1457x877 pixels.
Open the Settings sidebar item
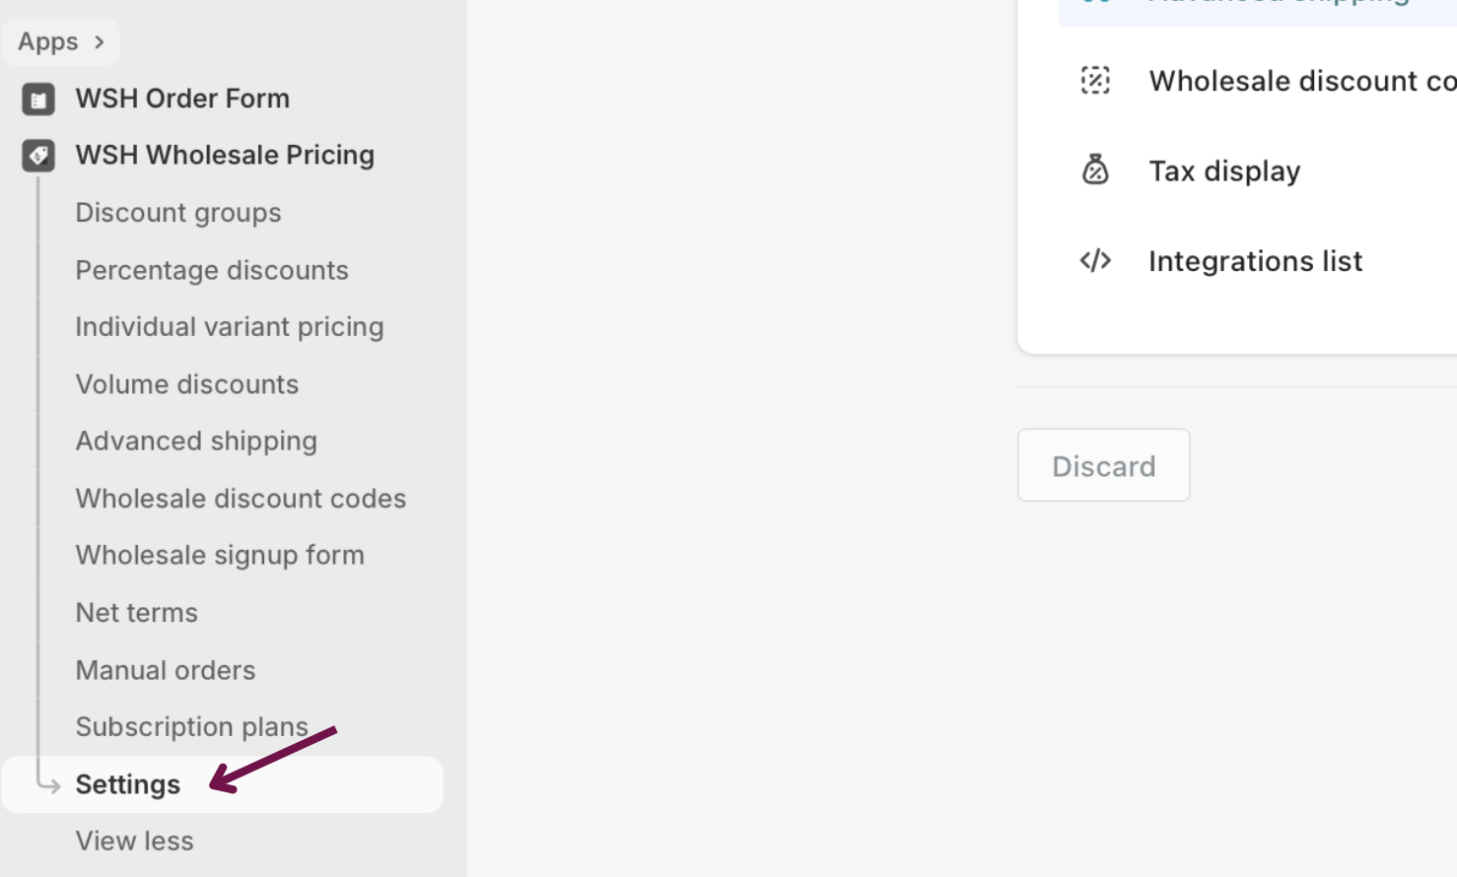click(x=128, y=784)
